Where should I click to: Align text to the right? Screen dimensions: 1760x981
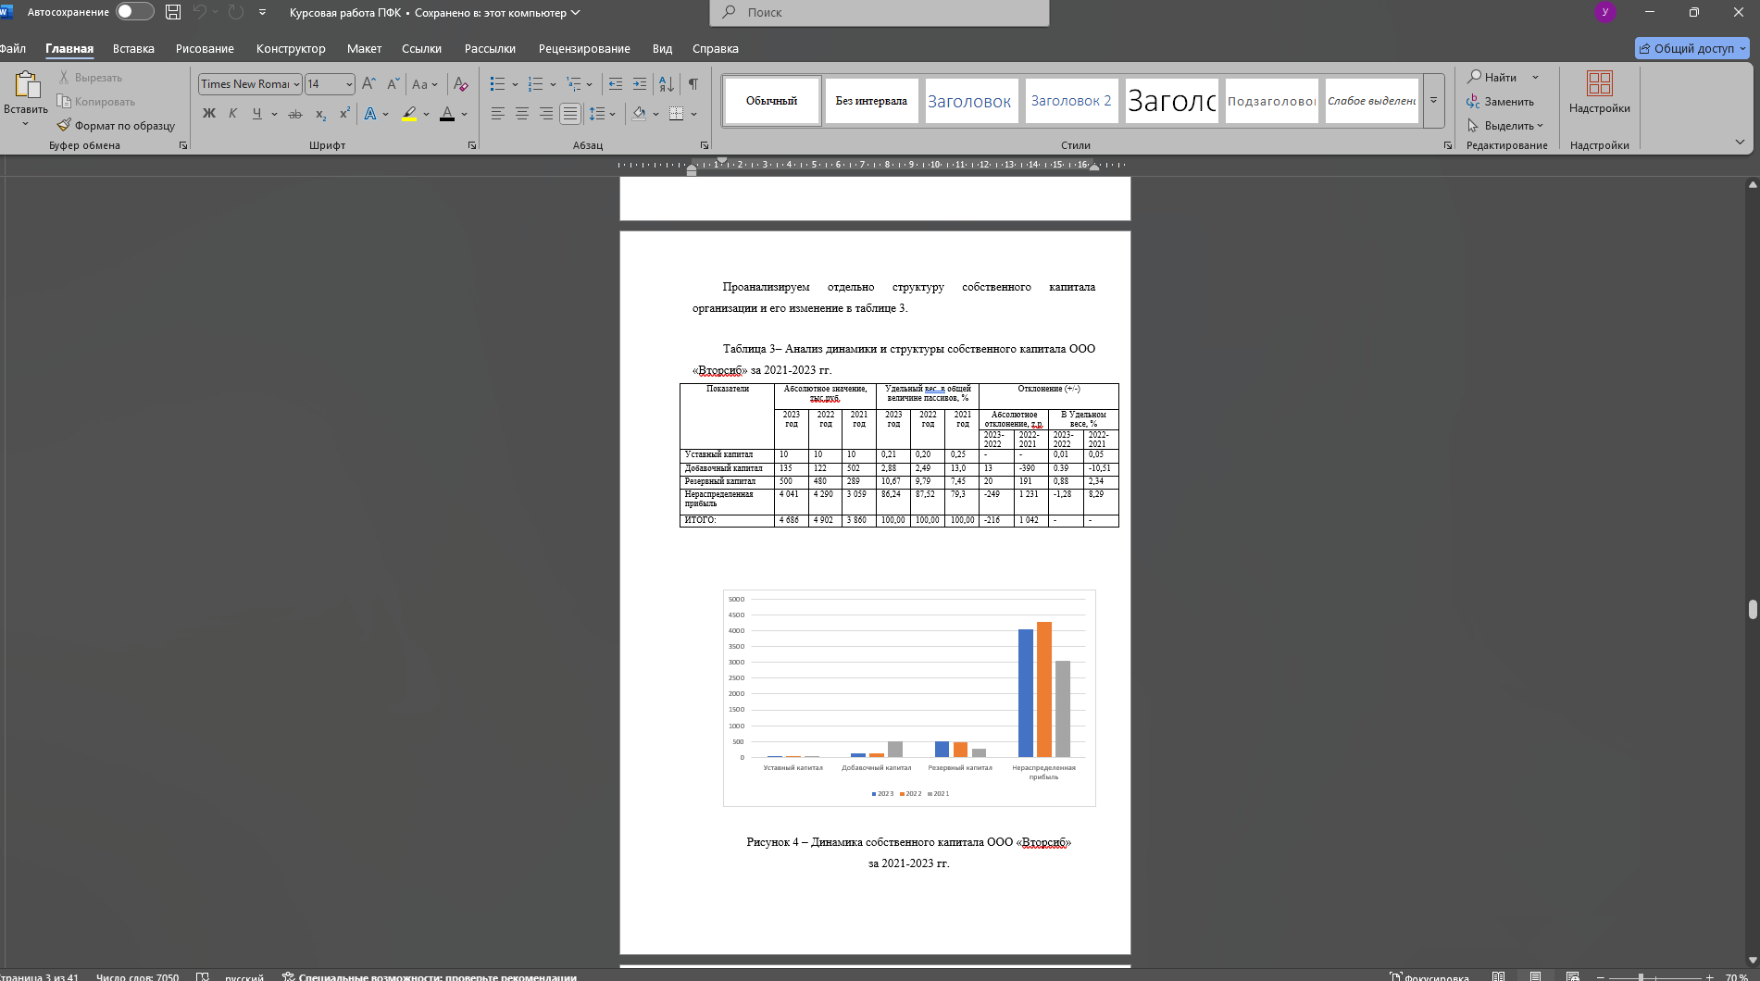coord(546,114)
